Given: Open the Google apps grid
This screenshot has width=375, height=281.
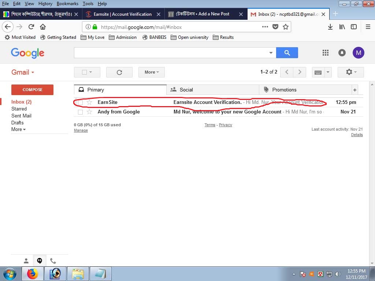Looking at the screenshot, I should click(x=326, y=53).
